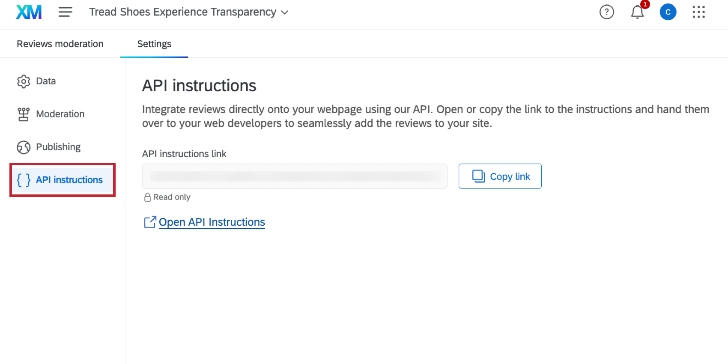The image size is (728, 364).
Task: Click the API instructions braces icon
Action: (x=24, y=180)
